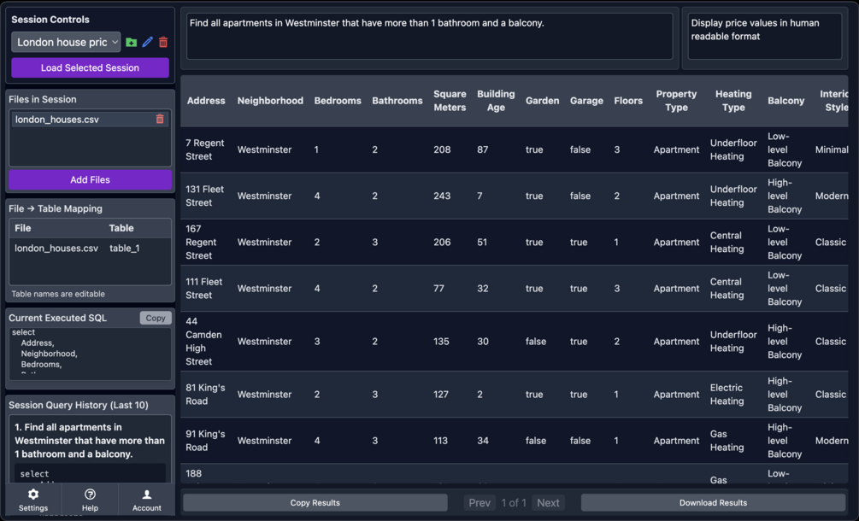Edit the table_1 table name cell
859x521 pixels.
125,249
